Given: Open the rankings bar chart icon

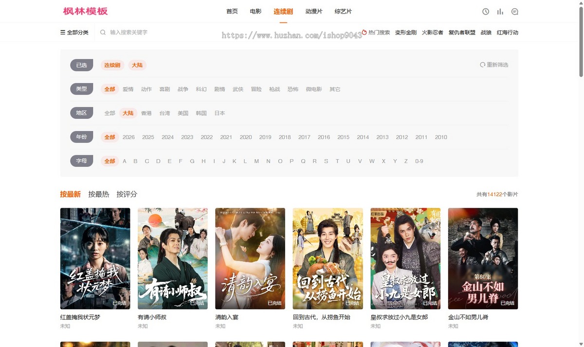Looking at the screenshot, I should click(x=500, y=12).
